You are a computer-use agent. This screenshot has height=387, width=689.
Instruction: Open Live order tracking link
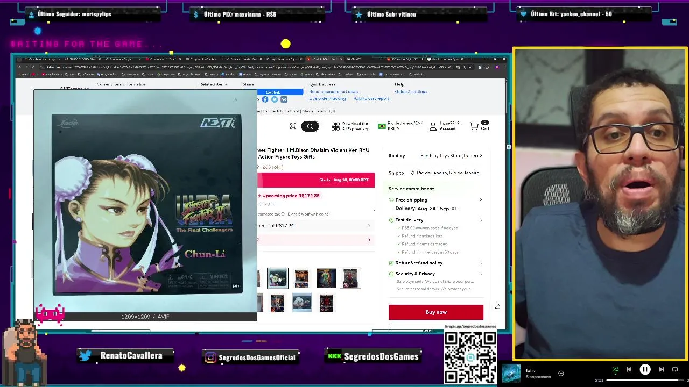tap(327, 99)
